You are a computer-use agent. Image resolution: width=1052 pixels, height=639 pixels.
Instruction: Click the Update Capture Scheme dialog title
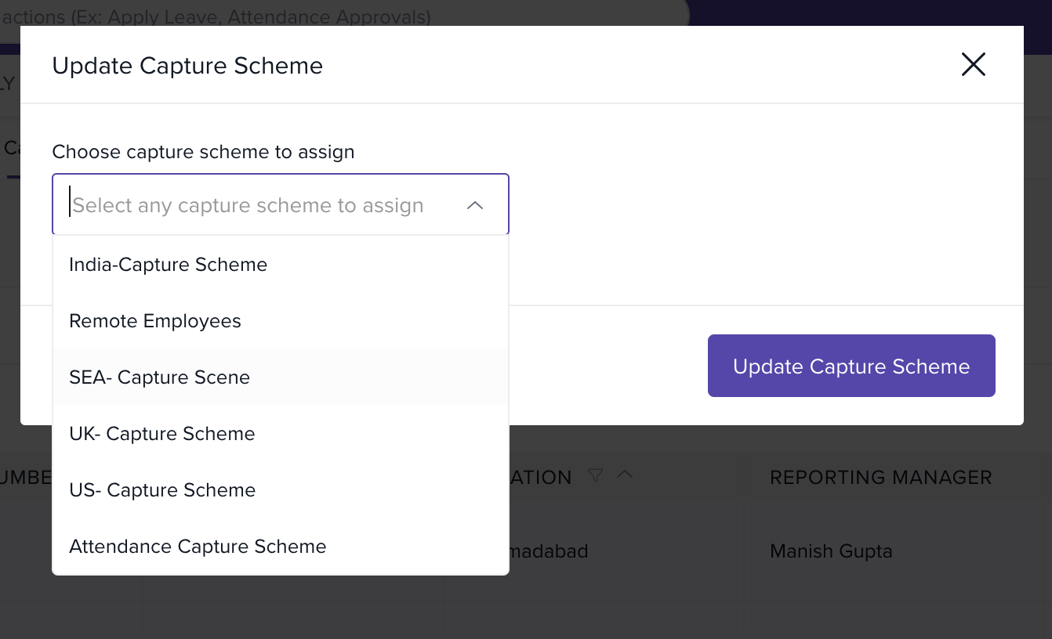tap(187, 66)
